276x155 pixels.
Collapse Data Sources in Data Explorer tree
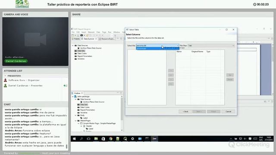73,46
